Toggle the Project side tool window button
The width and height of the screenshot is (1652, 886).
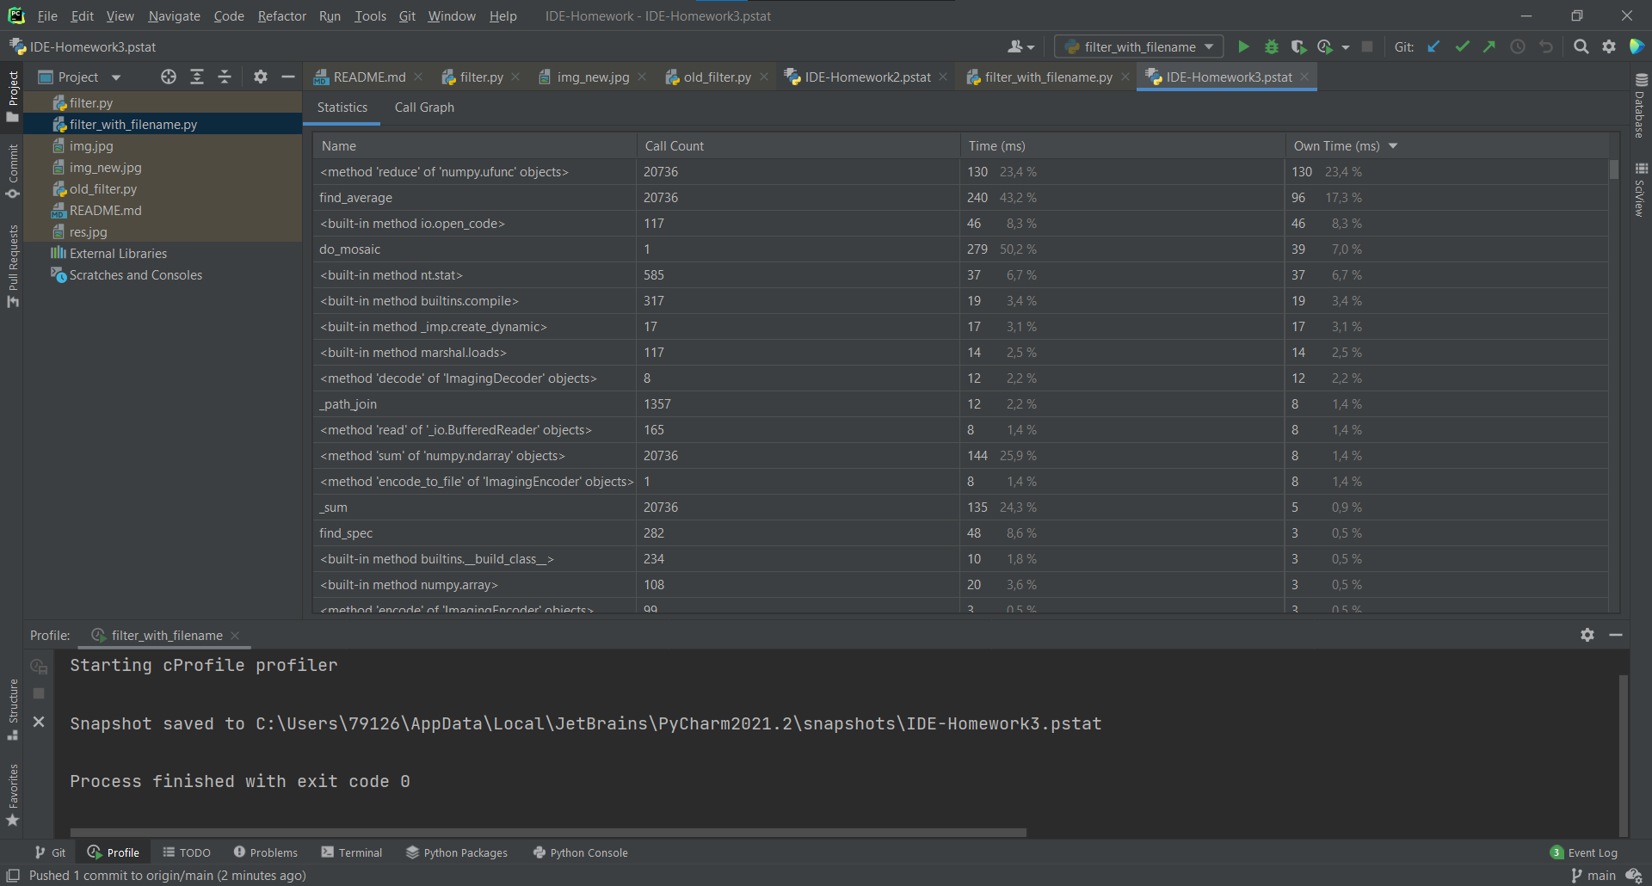13,95
